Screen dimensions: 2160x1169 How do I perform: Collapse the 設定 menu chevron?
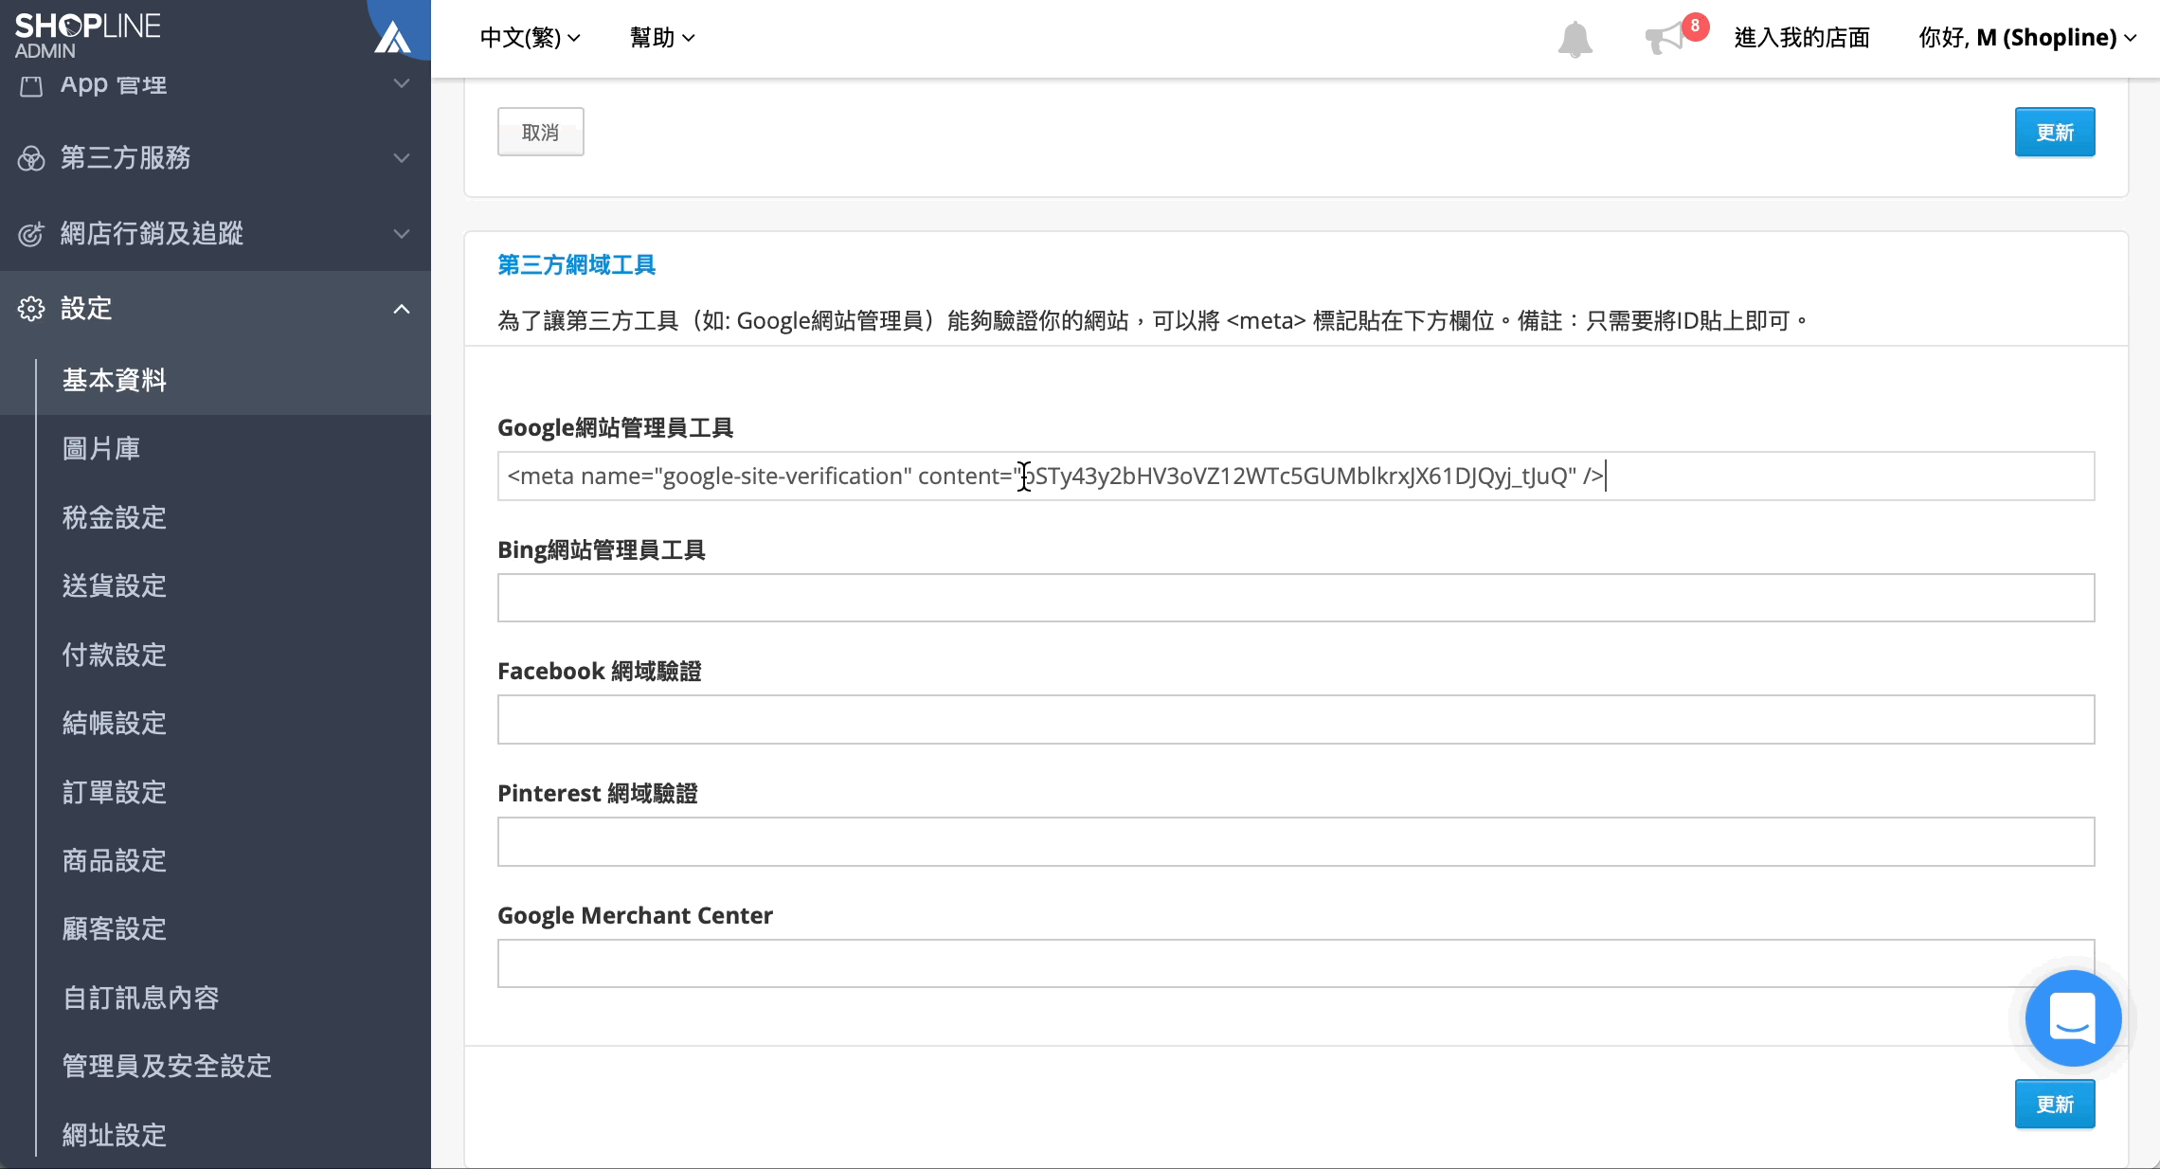[x=402, y=309]
